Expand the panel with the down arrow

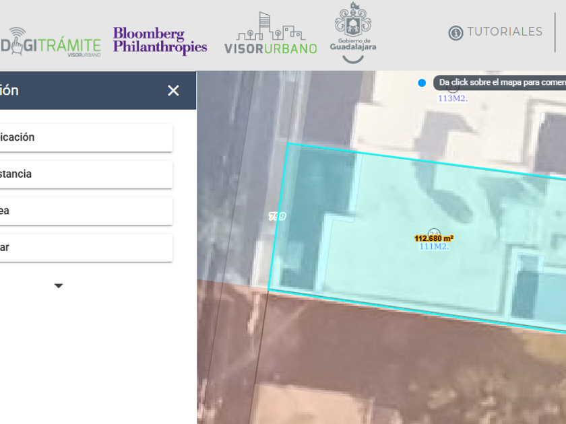(x=59, y=286)
